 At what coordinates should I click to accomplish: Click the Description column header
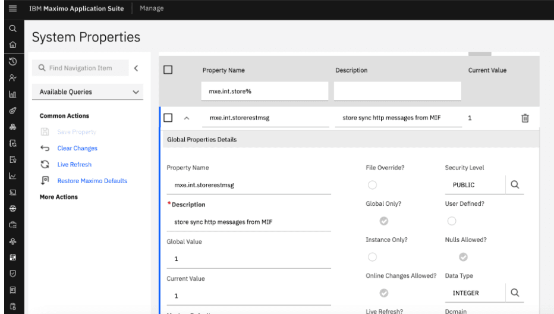click(x=351, y=70)
